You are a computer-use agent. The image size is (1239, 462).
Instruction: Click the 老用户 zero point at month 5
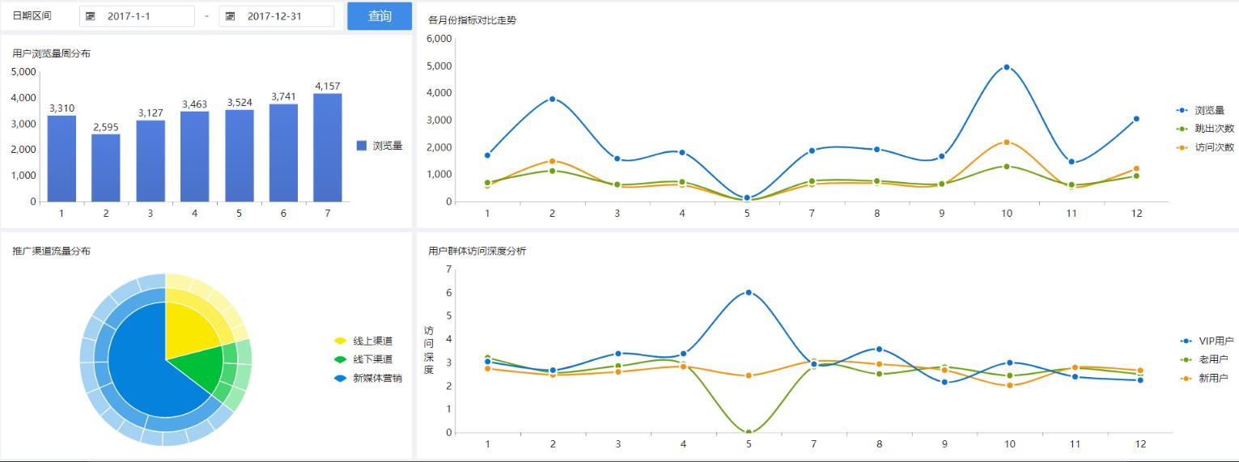[749, 432]
